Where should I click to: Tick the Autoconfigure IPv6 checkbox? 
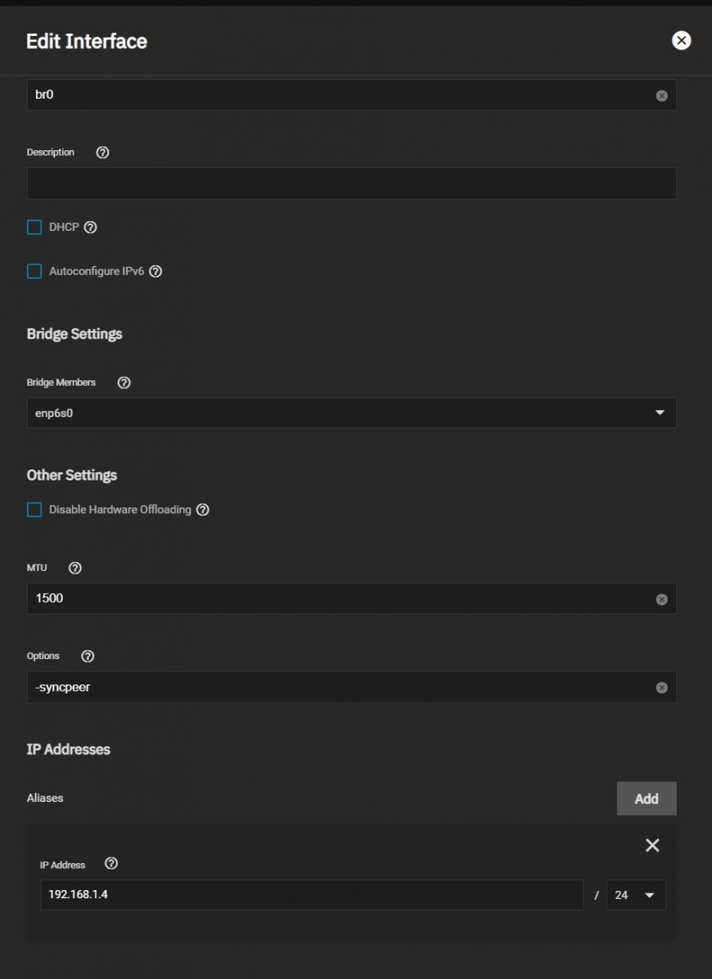34,272
